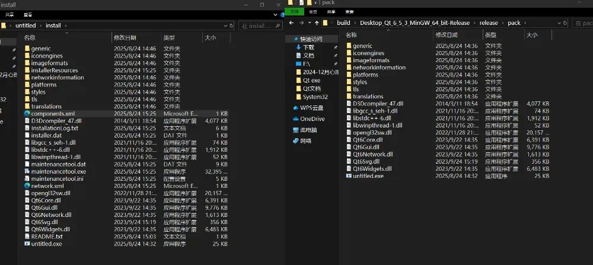Click the help icon in install window
This screenshot has height=265, width=593.
pos(283,14)
